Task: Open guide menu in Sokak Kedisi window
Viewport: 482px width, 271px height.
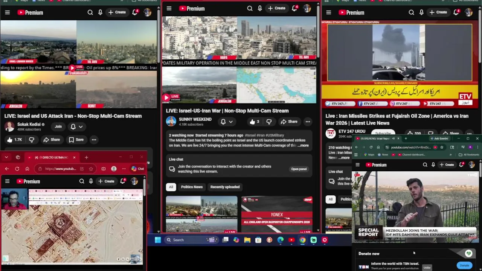Action: 7,12
